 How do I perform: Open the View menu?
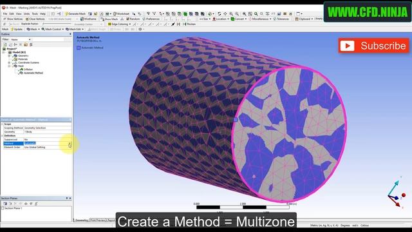(x=19, y=14)
